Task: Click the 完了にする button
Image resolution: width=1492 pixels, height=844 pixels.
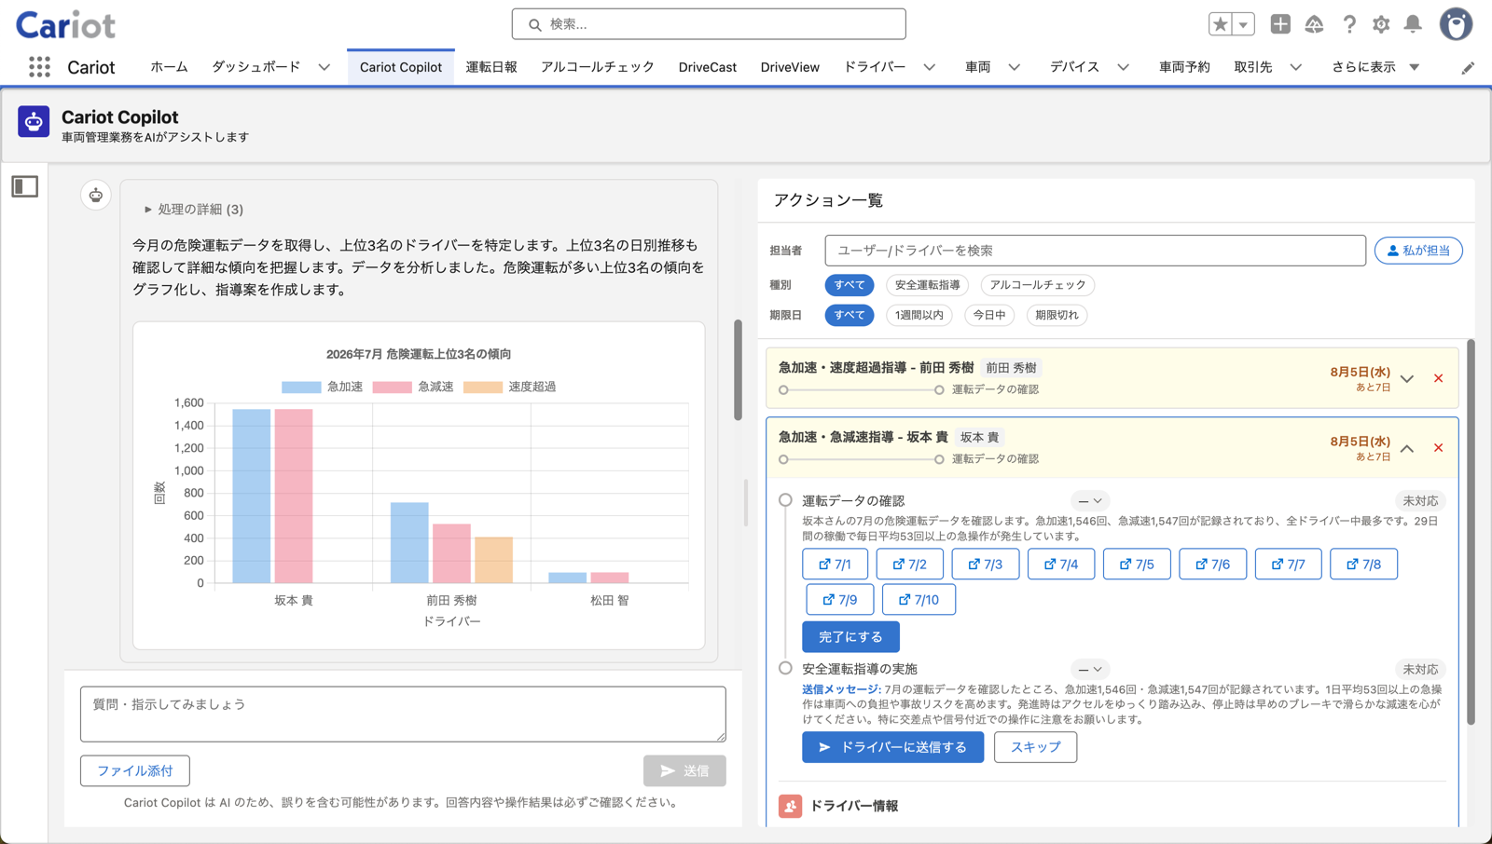Action: point(850,637)
